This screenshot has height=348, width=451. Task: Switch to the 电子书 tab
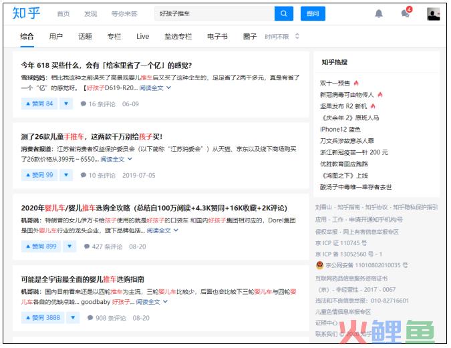coord(217,37)
